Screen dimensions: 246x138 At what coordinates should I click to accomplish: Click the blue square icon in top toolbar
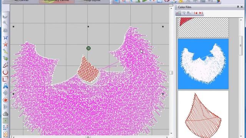pos(160,1)
